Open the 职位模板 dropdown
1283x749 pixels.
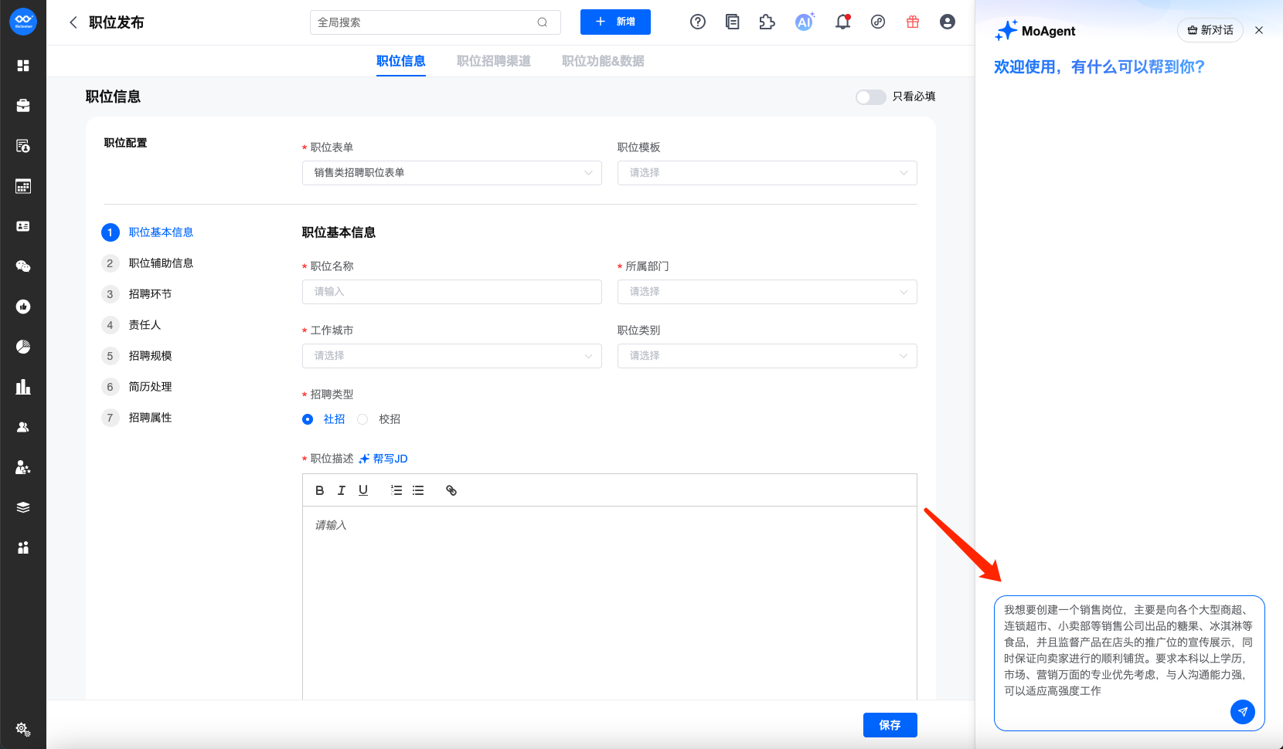click(x=767, y=173)
